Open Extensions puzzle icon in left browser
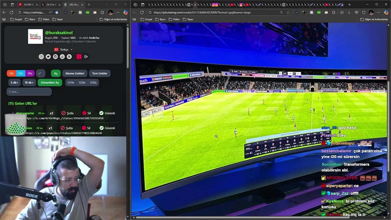This screenshot has width=391, height=220. click(x=102, y=13)
